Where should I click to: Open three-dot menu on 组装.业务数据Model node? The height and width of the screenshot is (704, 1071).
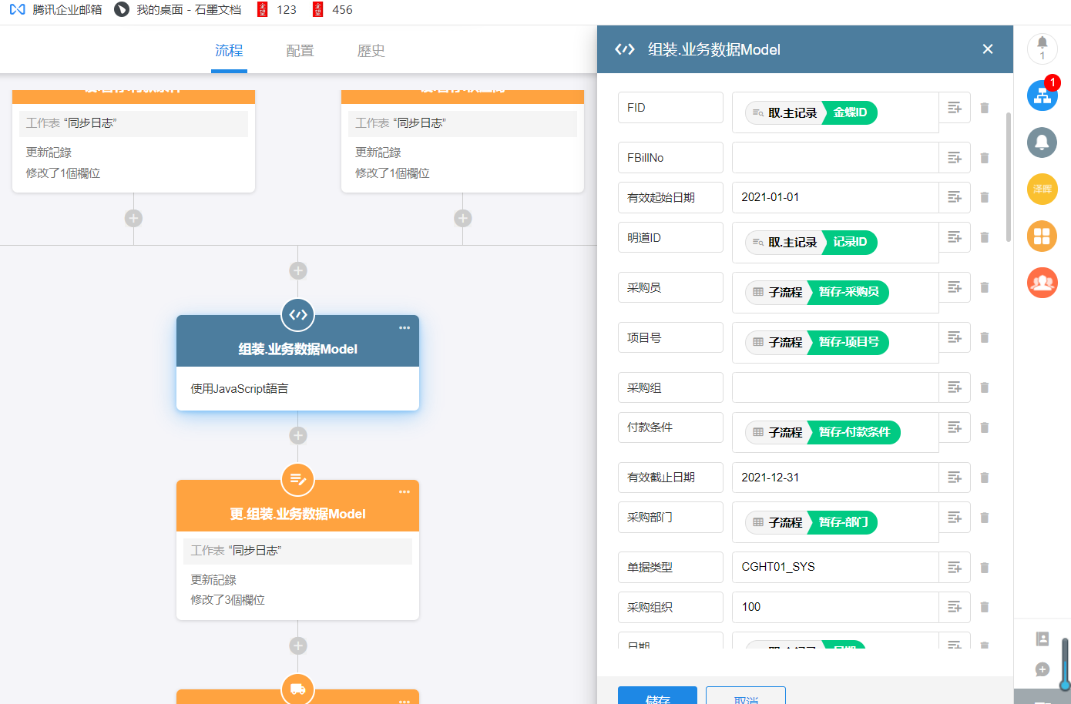tap(405, 328)
